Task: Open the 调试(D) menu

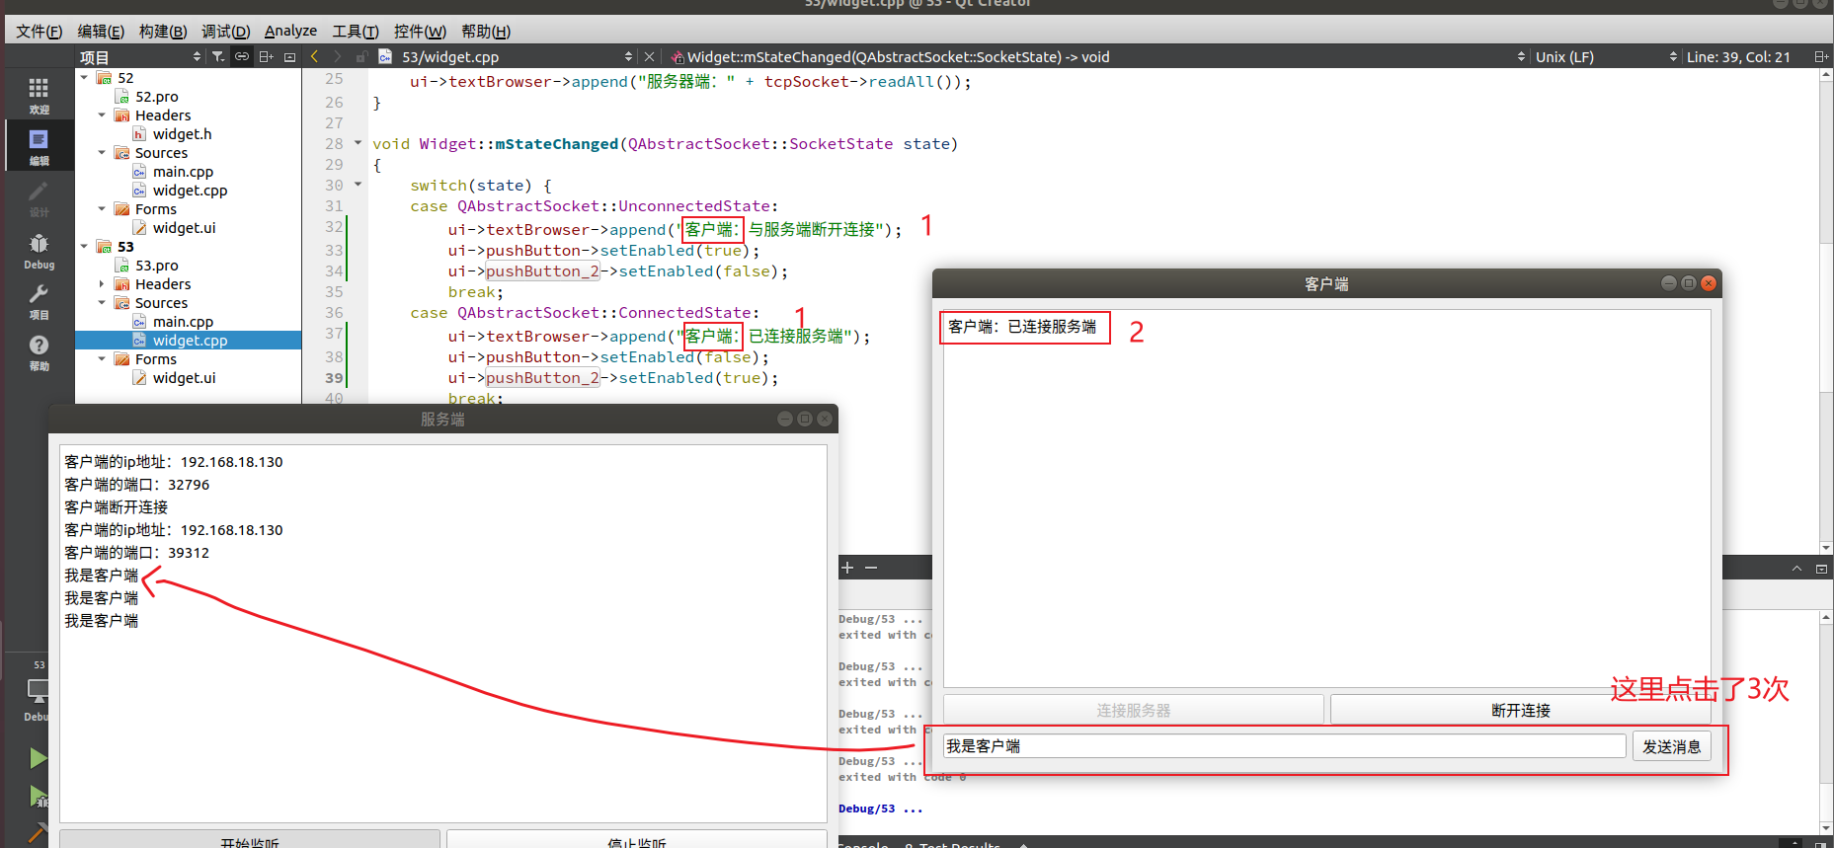Action: coord(225,32)
